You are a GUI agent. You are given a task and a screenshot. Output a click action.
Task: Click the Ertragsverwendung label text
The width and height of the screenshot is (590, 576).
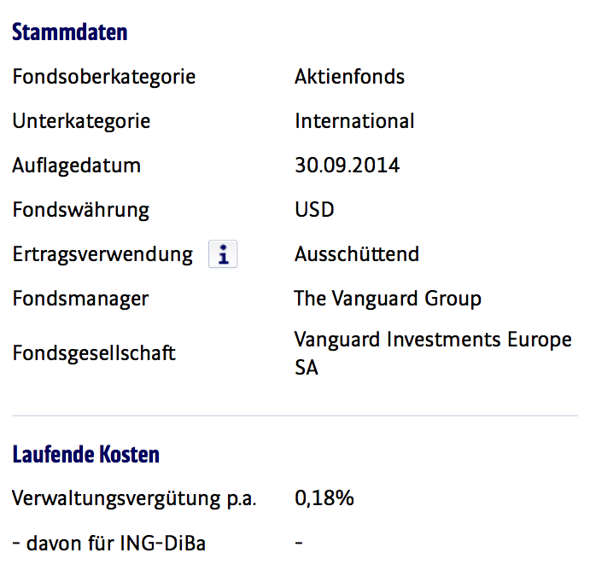(102, 254)
